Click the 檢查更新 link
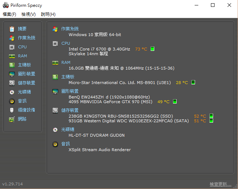238x189 pixels. tap(220, 184)
